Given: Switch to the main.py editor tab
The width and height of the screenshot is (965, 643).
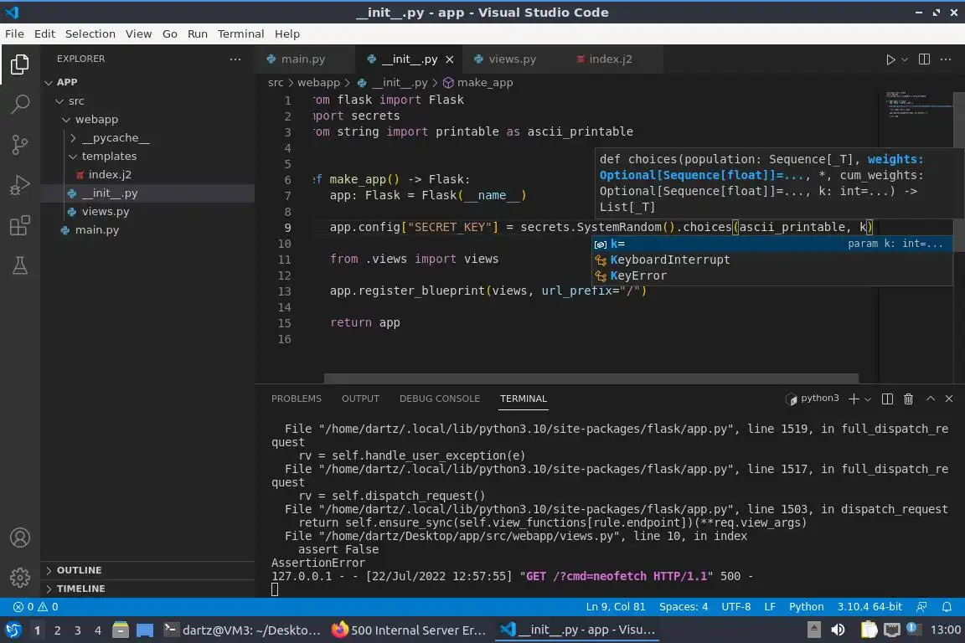Looking at the screenshot, I should (x=304, y=59).
